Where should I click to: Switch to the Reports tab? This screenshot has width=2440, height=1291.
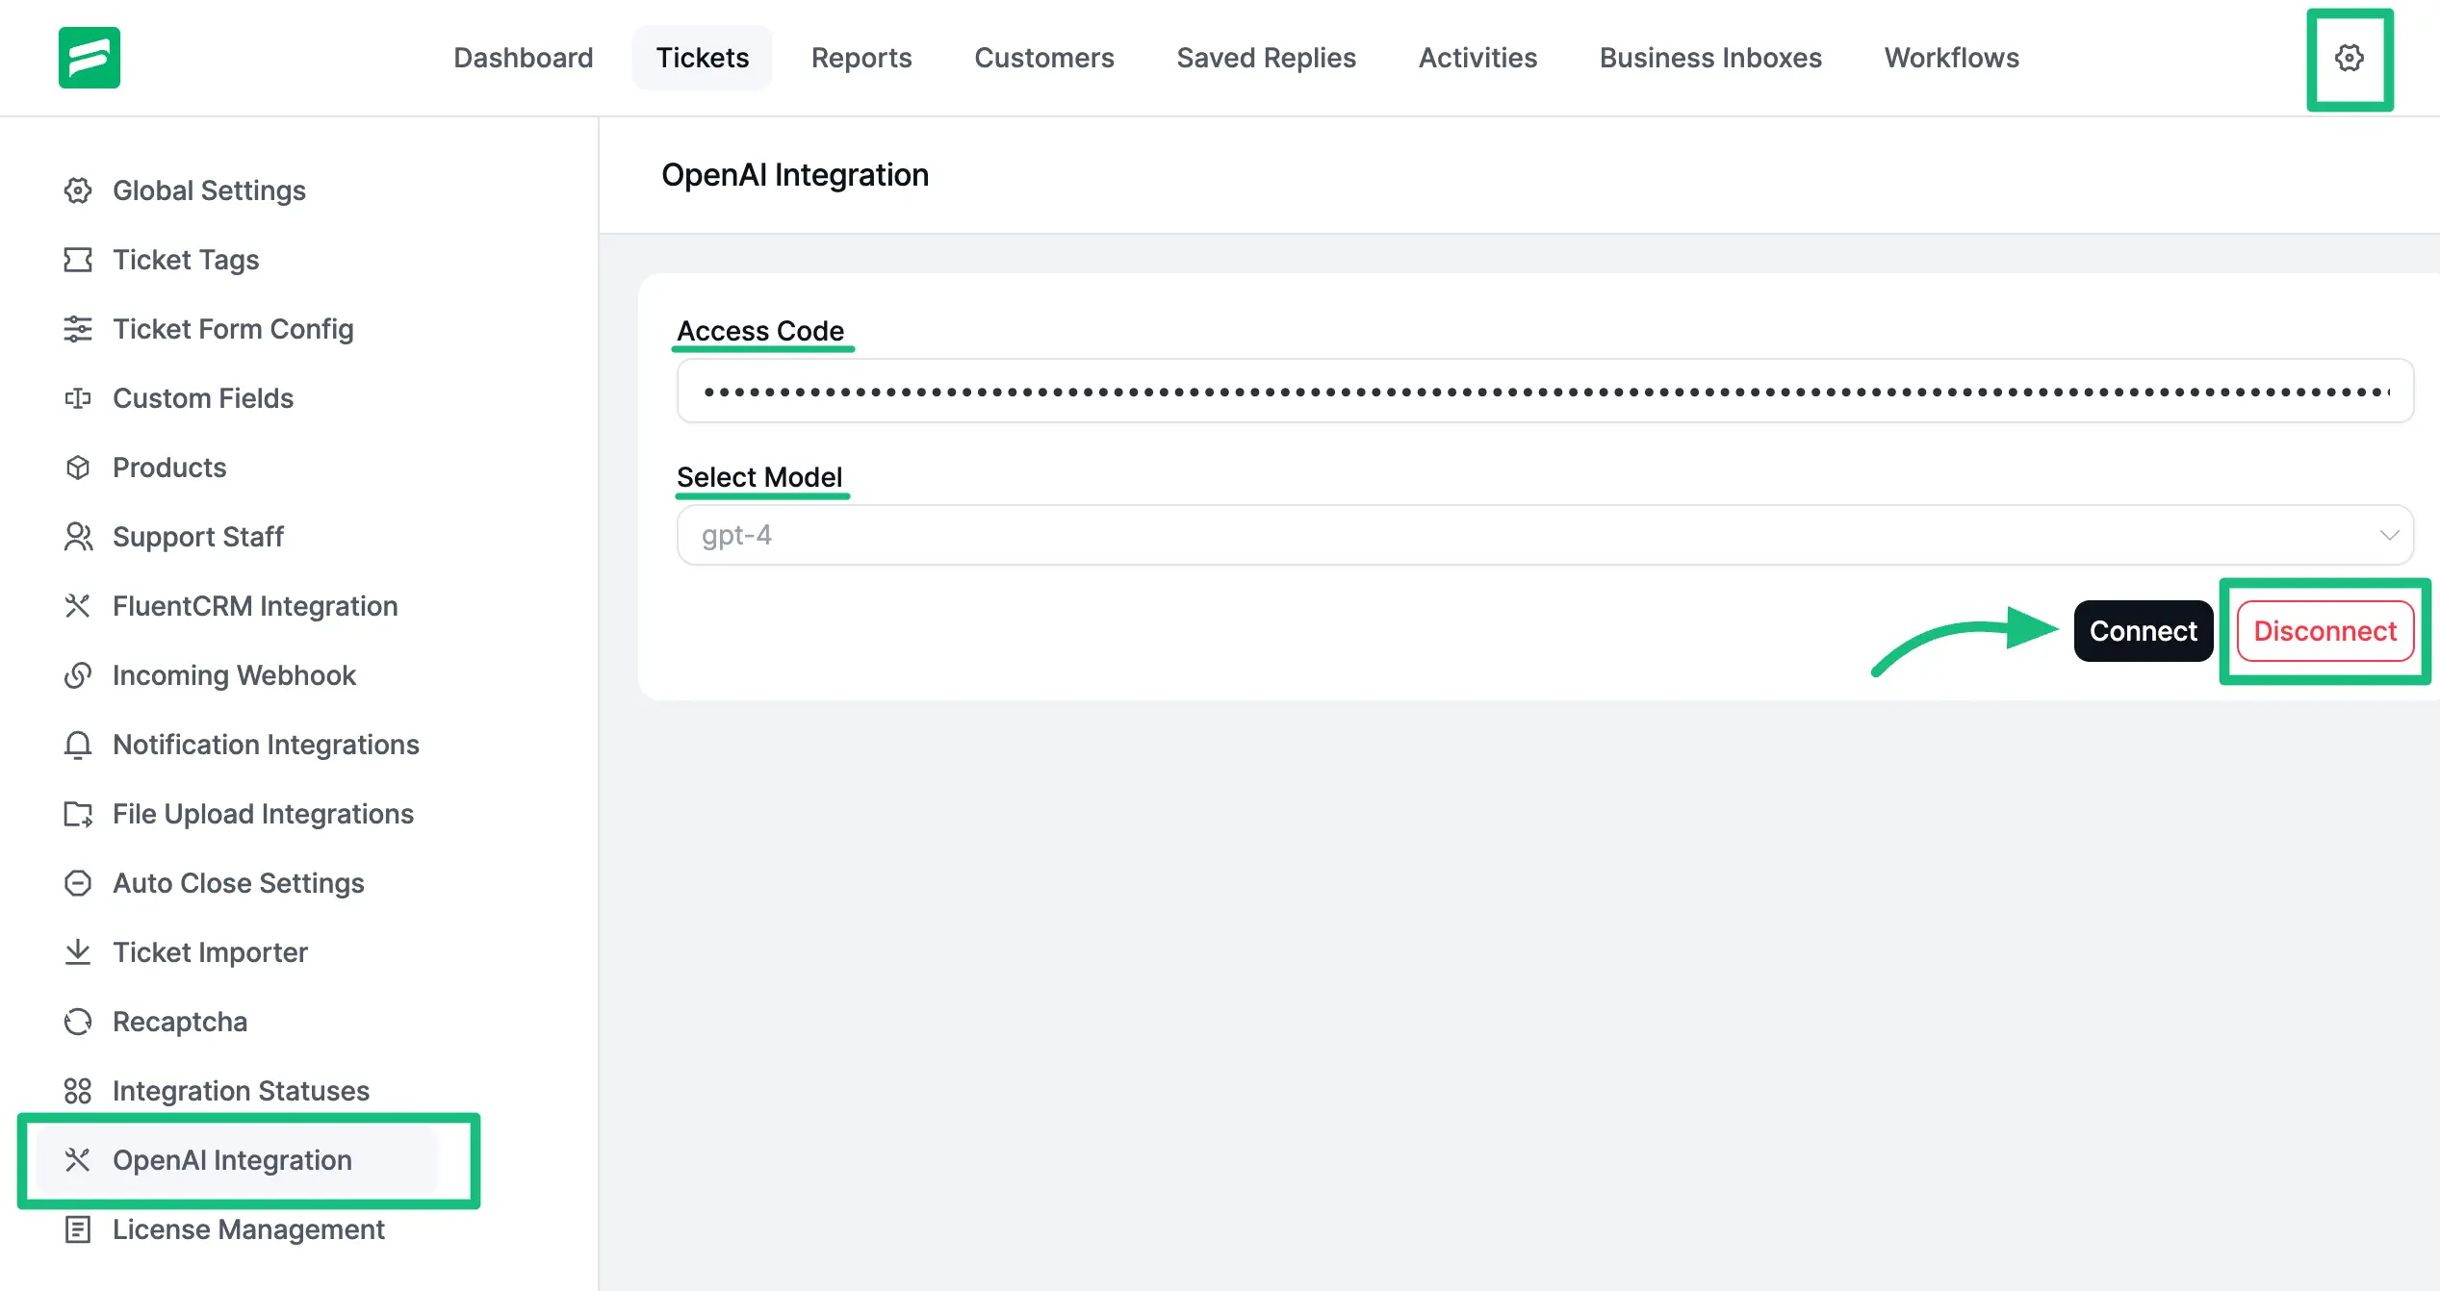click(860, 58)
